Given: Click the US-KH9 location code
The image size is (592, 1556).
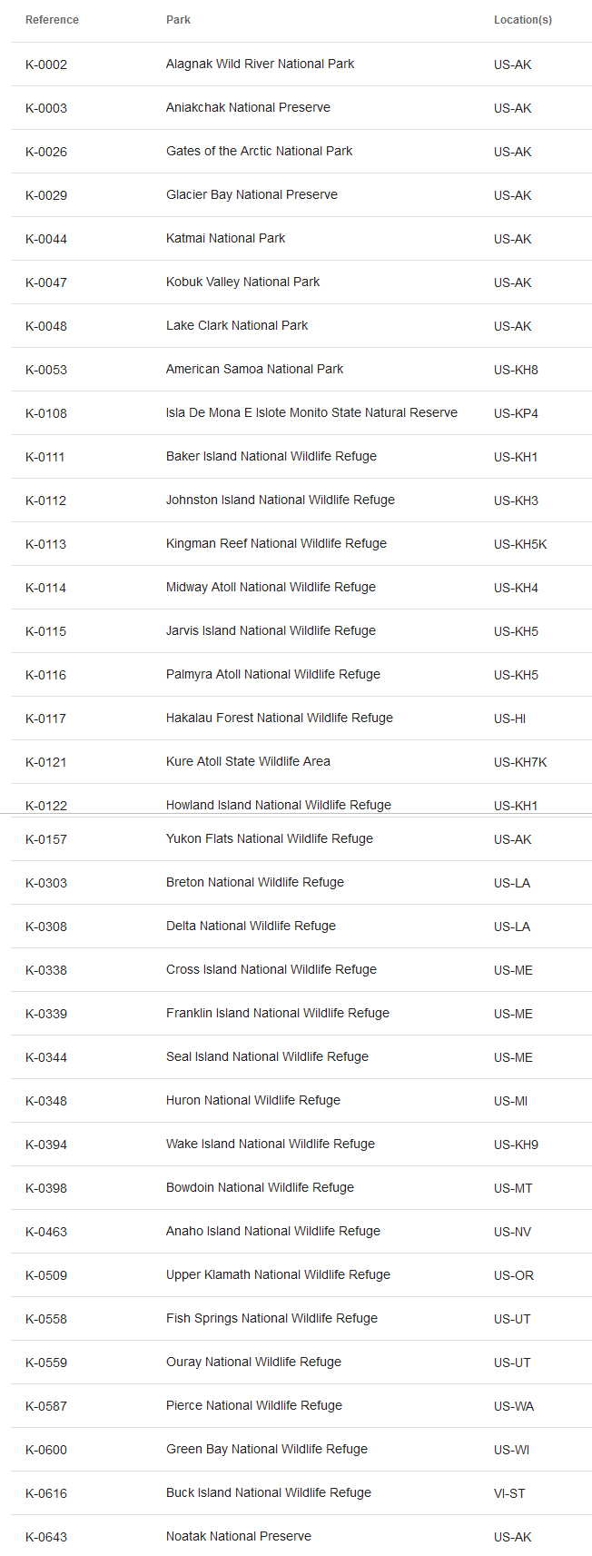Looking at the screenshot, I should (516, 1145).
